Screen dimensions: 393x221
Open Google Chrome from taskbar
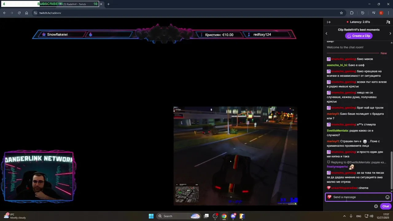coord(224,216)
